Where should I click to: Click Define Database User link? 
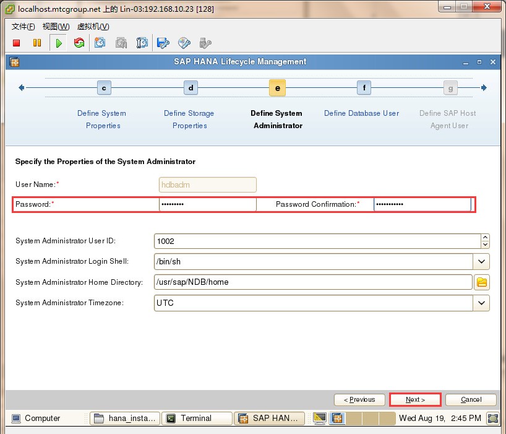point(361,113)
